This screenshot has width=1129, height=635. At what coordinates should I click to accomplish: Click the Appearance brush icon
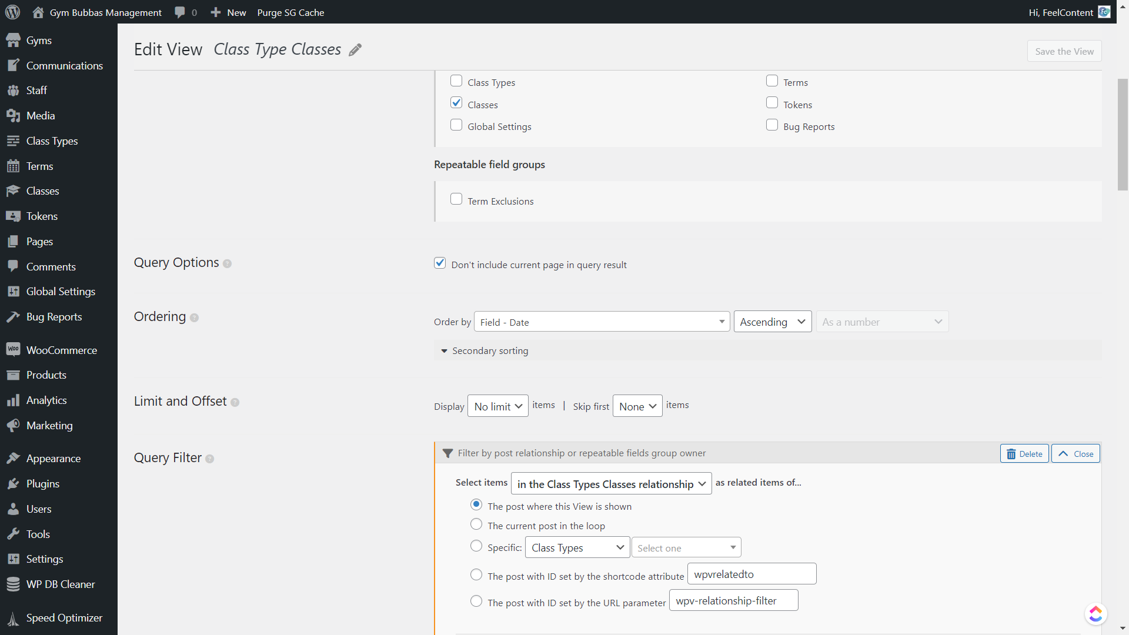[x=13, y=459]
